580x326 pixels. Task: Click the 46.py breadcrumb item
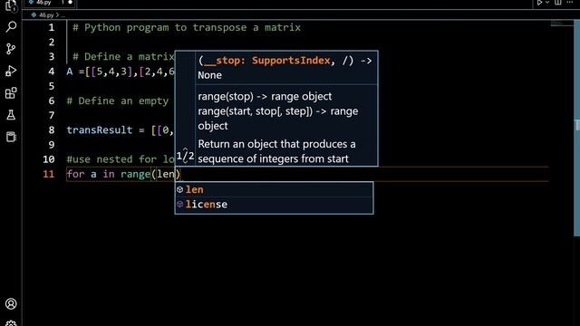(x=46, y=15)
